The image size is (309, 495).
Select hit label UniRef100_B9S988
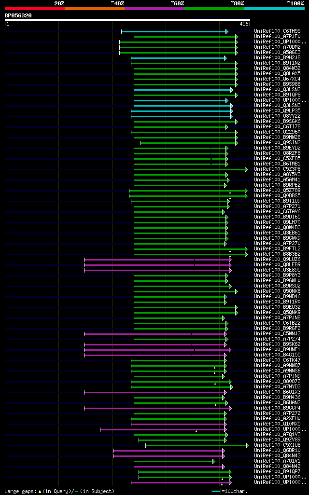tap(278, 84)
